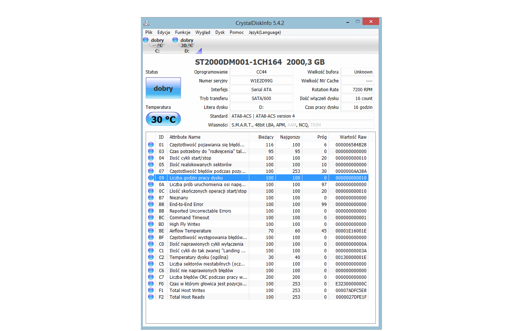Click status orb for attribute C2
Image resolution: width=531 pixels, height=331 pixels.
click(x=151, y=257)
